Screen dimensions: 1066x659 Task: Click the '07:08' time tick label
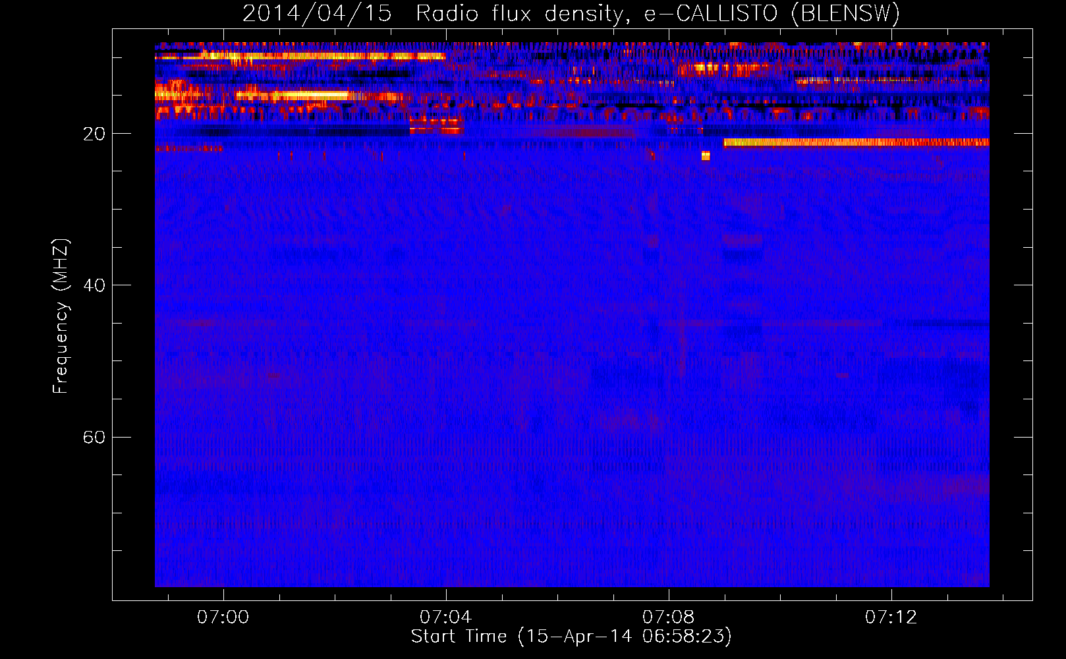click(668, 617)
